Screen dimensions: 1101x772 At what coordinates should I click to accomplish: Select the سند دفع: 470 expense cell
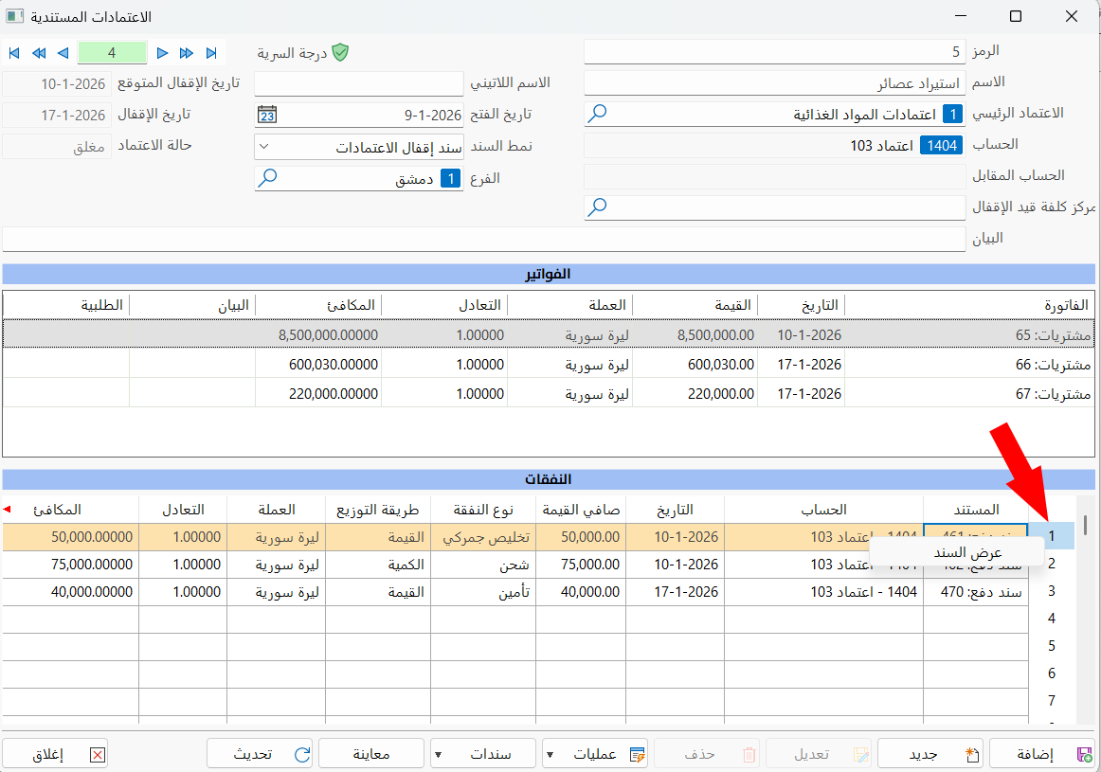point(975,592)
